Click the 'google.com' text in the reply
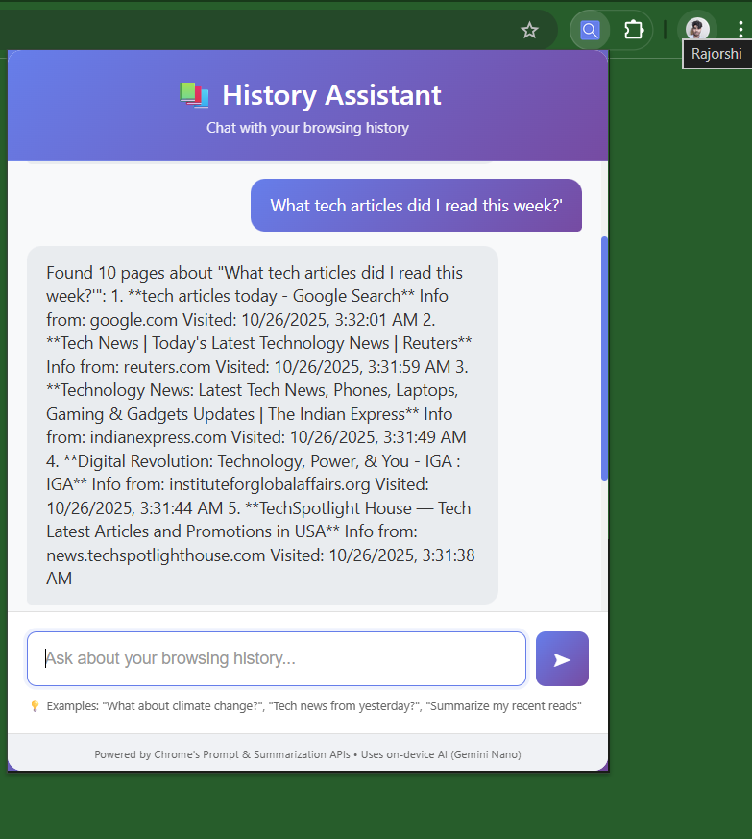This screenshot has height=839, width=752. click(133, 320)
